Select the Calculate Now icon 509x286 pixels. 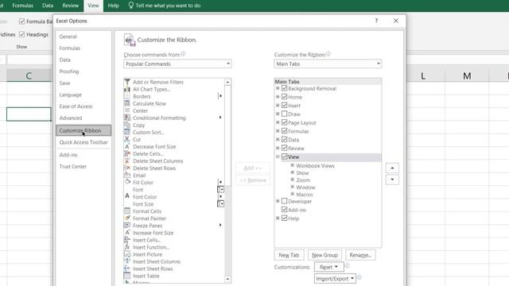coord(127,103)
